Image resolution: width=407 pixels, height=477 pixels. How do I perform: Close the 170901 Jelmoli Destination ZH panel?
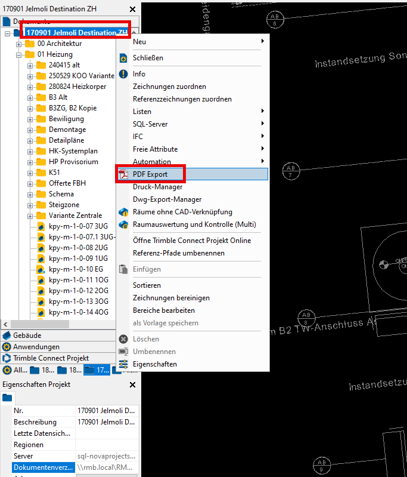coord(132,10)
